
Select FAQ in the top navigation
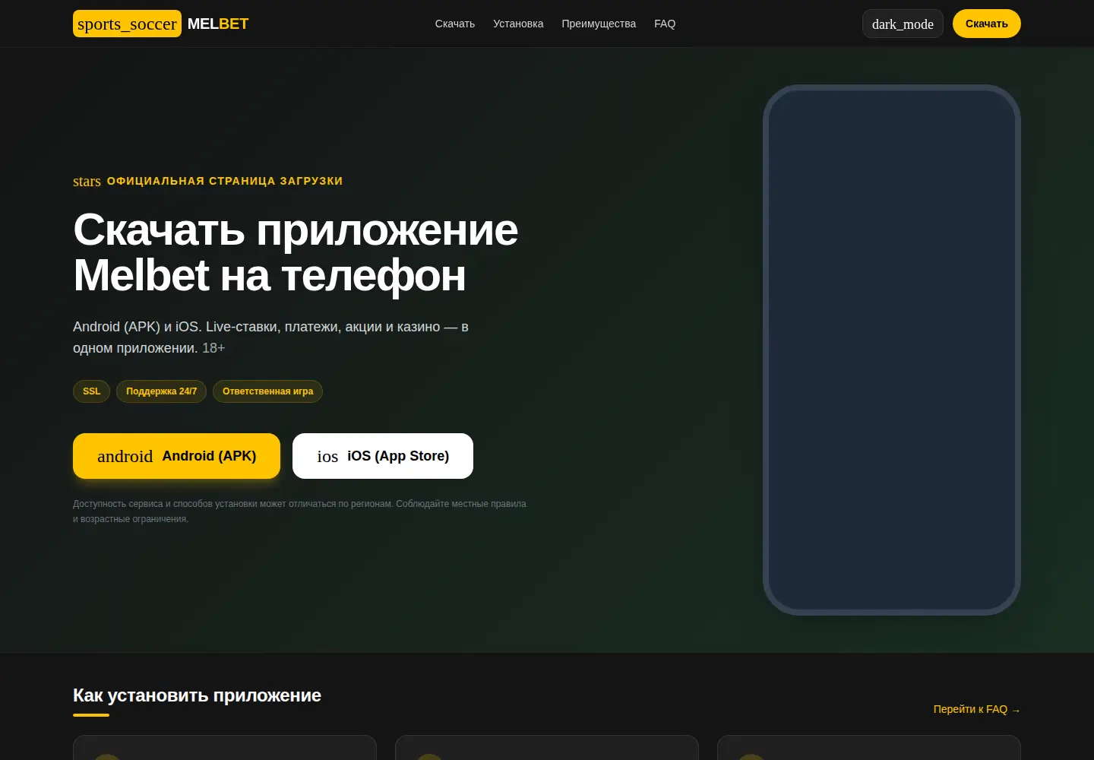click(x=665, y=24)
